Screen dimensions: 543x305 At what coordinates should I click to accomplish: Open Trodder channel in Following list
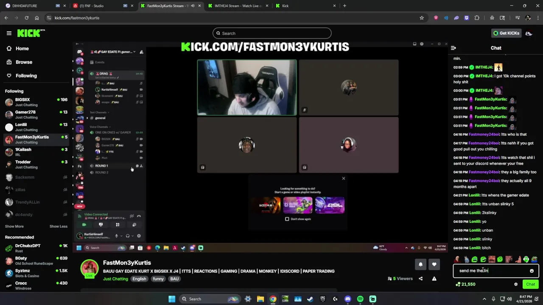pyautogui.click(x=36, y=164)
